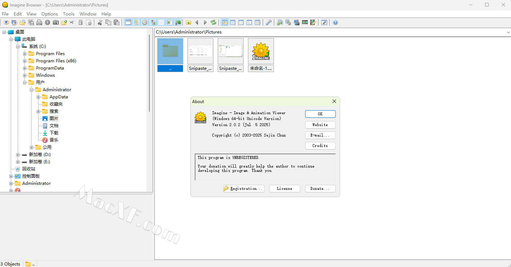
Task: Collapse the 桌面 root node in the tree
Action: click(4, 32)
